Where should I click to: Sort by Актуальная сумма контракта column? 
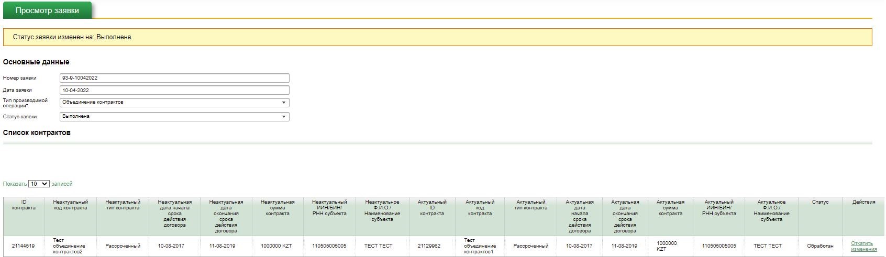pos(670,208)
